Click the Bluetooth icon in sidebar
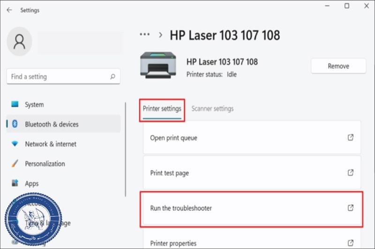This screenshot has height=249, width=375. coord(15,124)
